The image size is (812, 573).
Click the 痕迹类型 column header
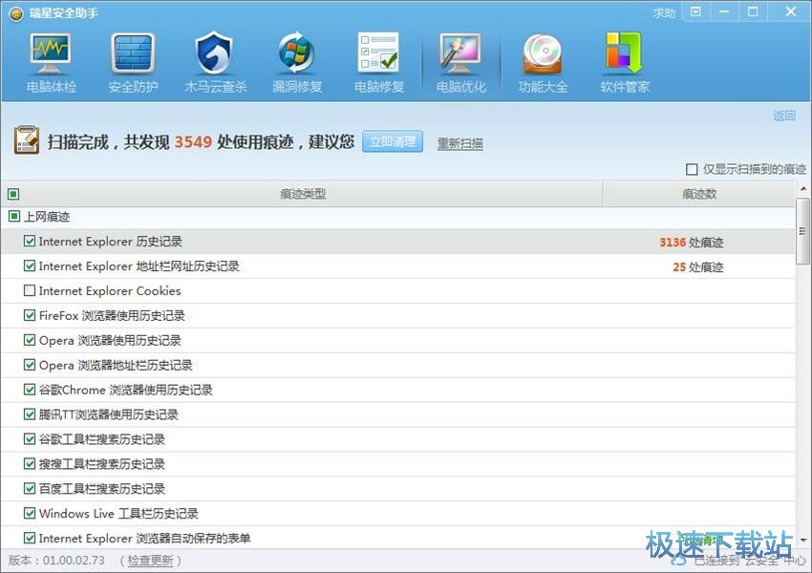pos(303,194)
